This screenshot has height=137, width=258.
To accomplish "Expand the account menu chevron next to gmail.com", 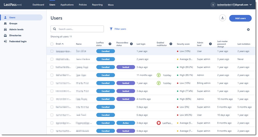I will (x=251, y=5).
